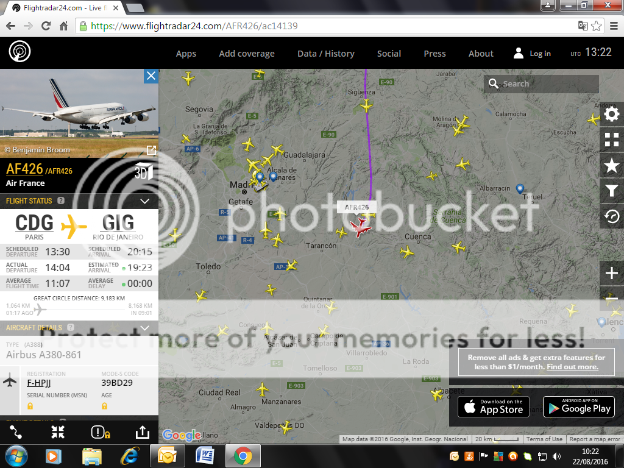Open aircraft photo in external link
Viewport: 624px width, 468px height.
151,150
